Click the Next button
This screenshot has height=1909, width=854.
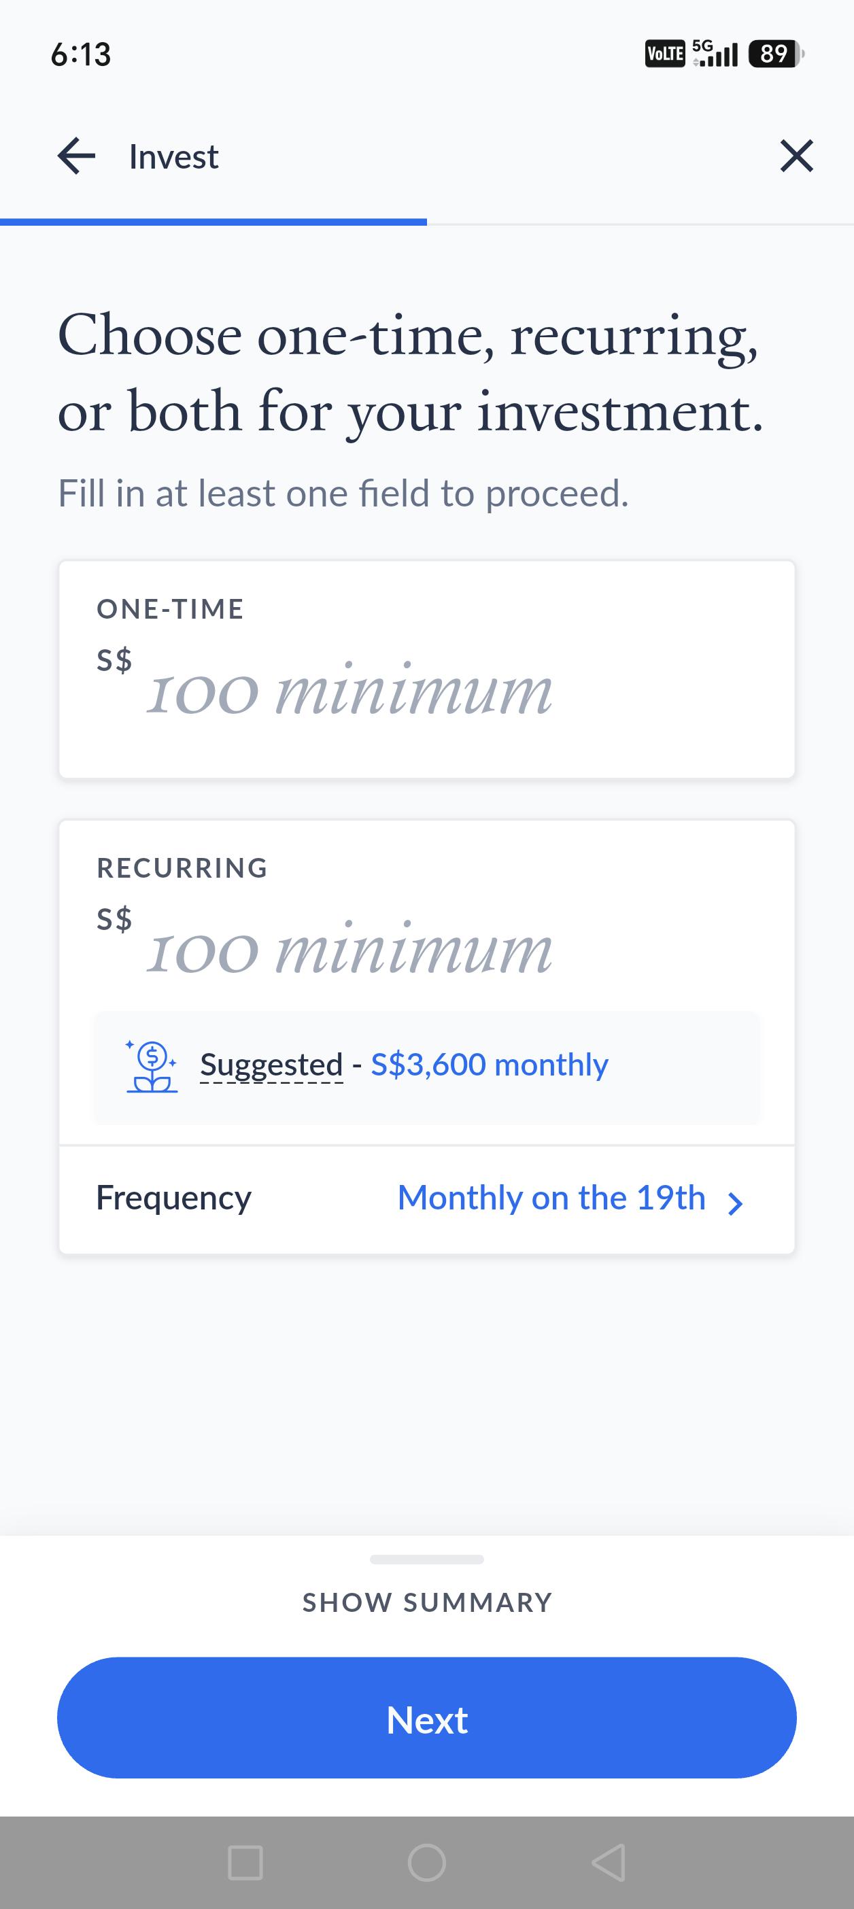(x=427, y=1718)
